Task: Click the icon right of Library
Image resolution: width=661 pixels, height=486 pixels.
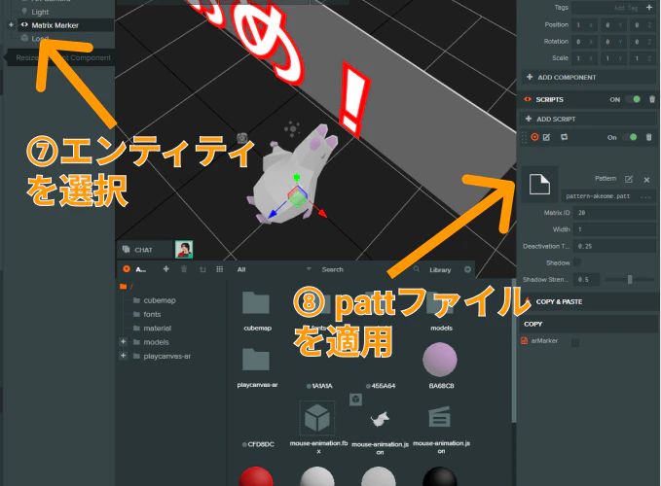Action: [x=467, y=269]
